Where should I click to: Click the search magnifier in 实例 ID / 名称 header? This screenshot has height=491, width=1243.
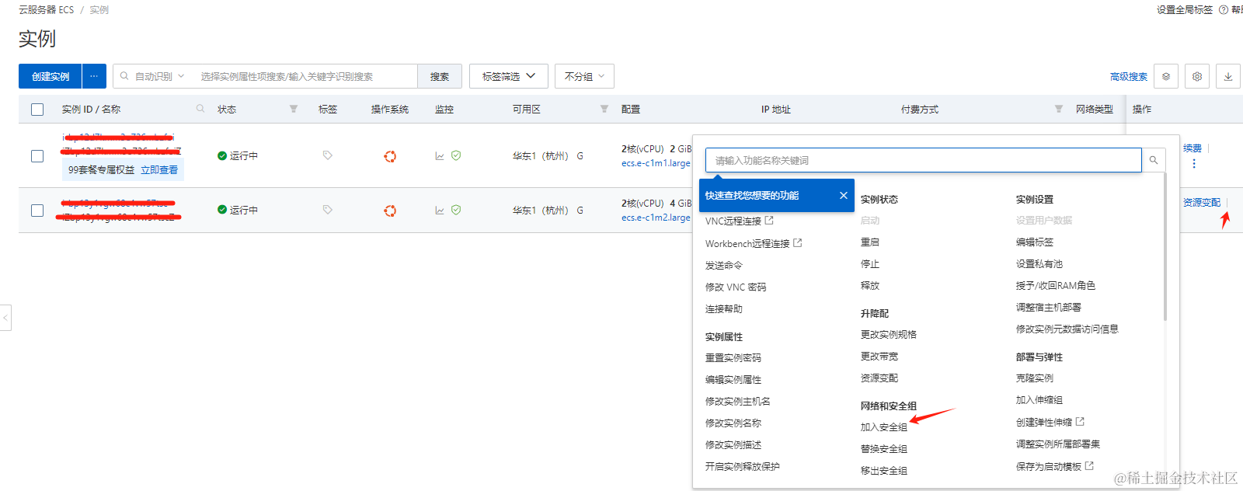200,109
